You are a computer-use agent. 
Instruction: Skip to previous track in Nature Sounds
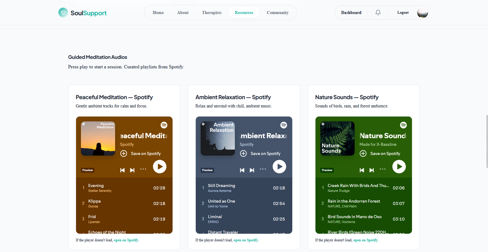click(x=362, y=170)
